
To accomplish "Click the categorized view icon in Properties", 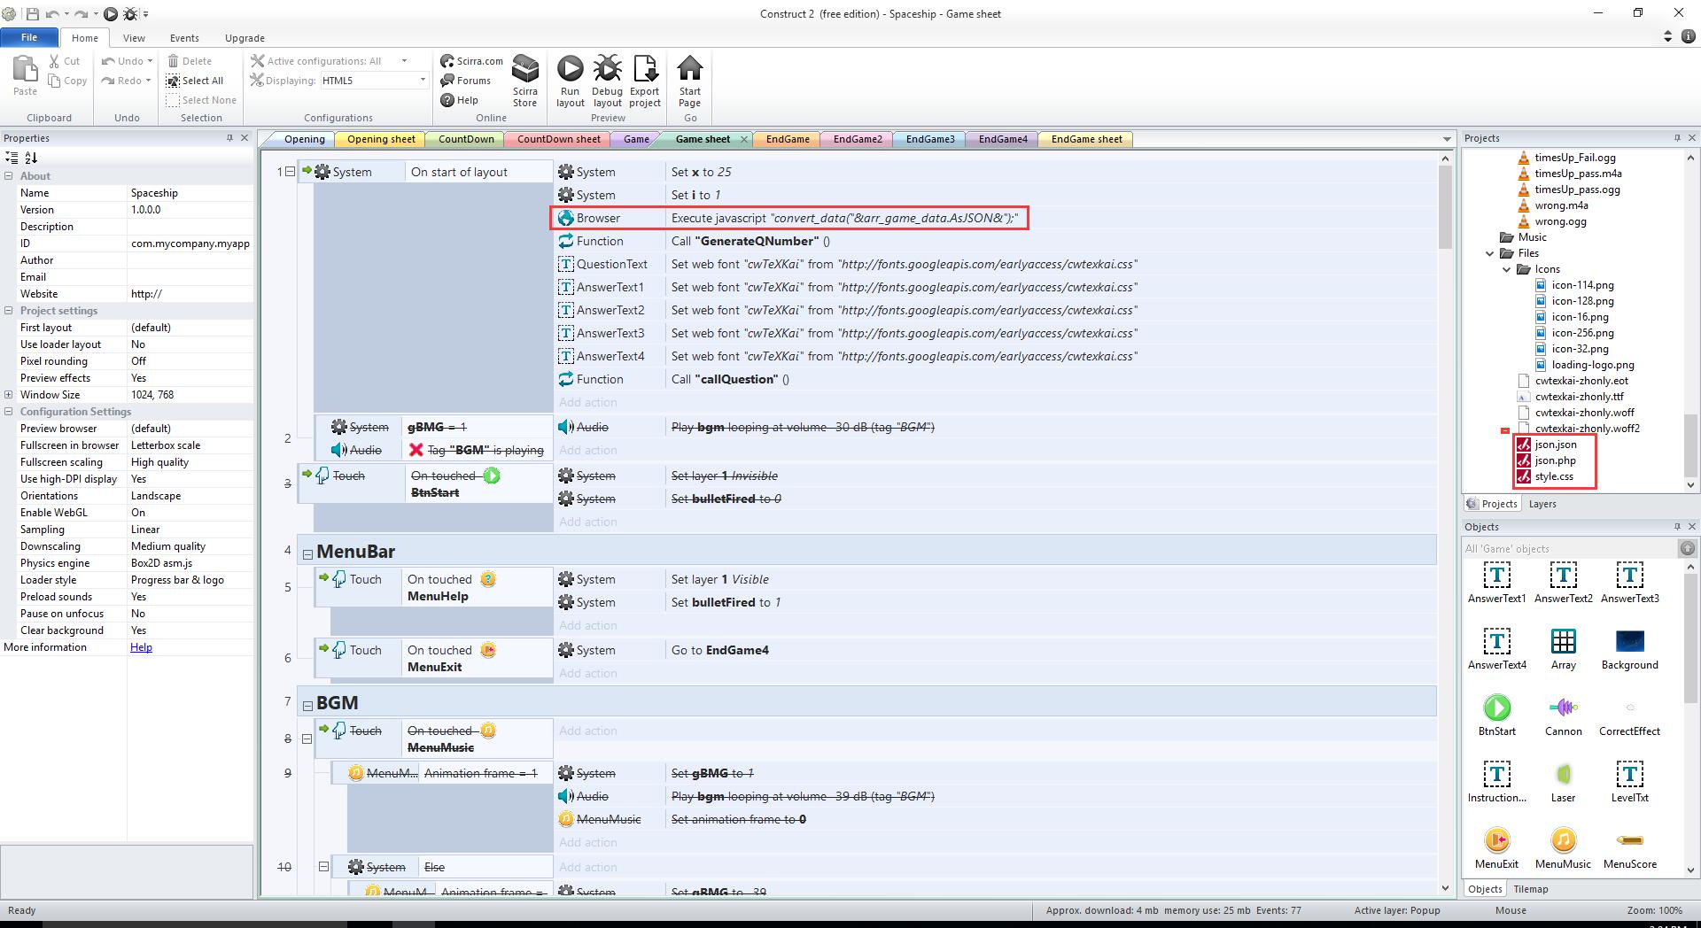I will [12, 158].
